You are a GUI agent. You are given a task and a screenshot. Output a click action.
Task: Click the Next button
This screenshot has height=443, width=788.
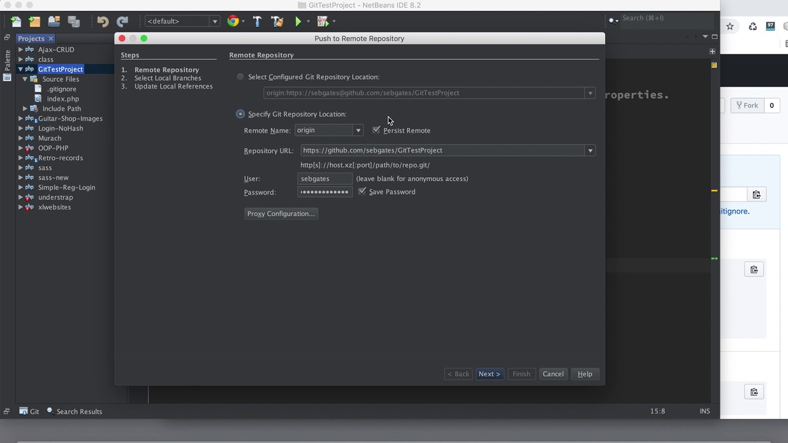click(489, 374)
